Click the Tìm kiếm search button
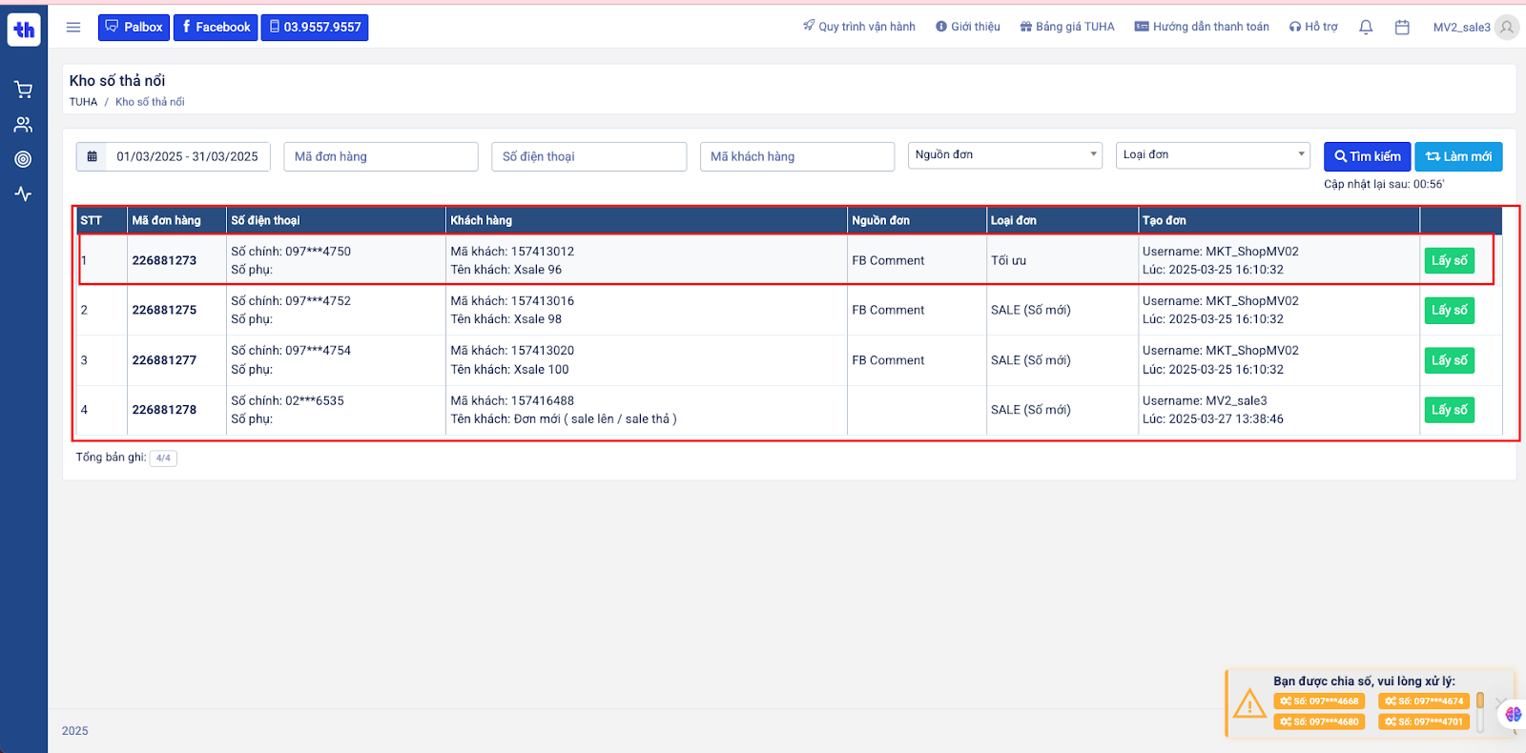 (1368, 156)
